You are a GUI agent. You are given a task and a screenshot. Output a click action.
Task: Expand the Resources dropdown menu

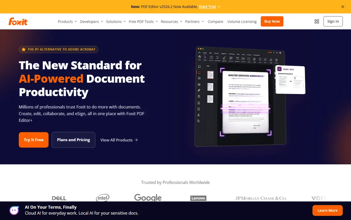[171, 21]
